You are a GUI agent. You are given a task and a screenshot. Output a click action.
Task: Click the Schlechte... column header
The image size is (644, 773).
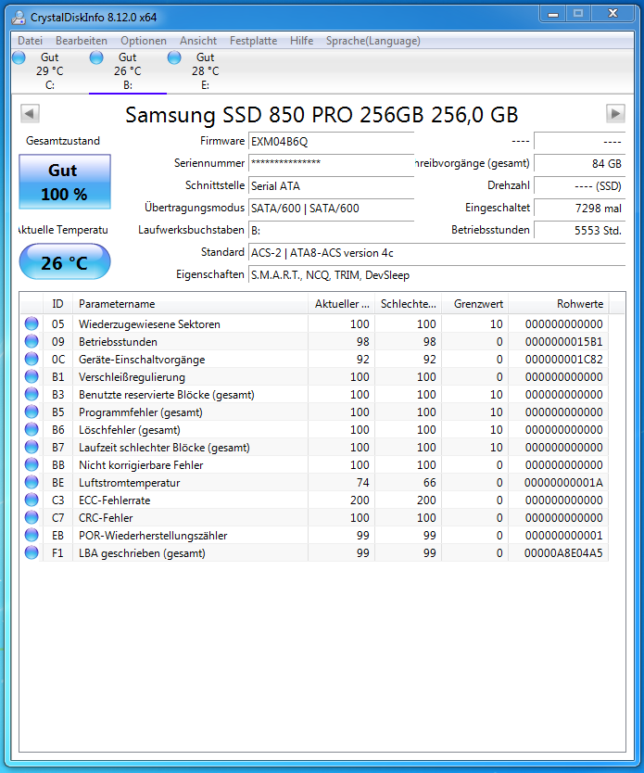[x=408, y=304]
